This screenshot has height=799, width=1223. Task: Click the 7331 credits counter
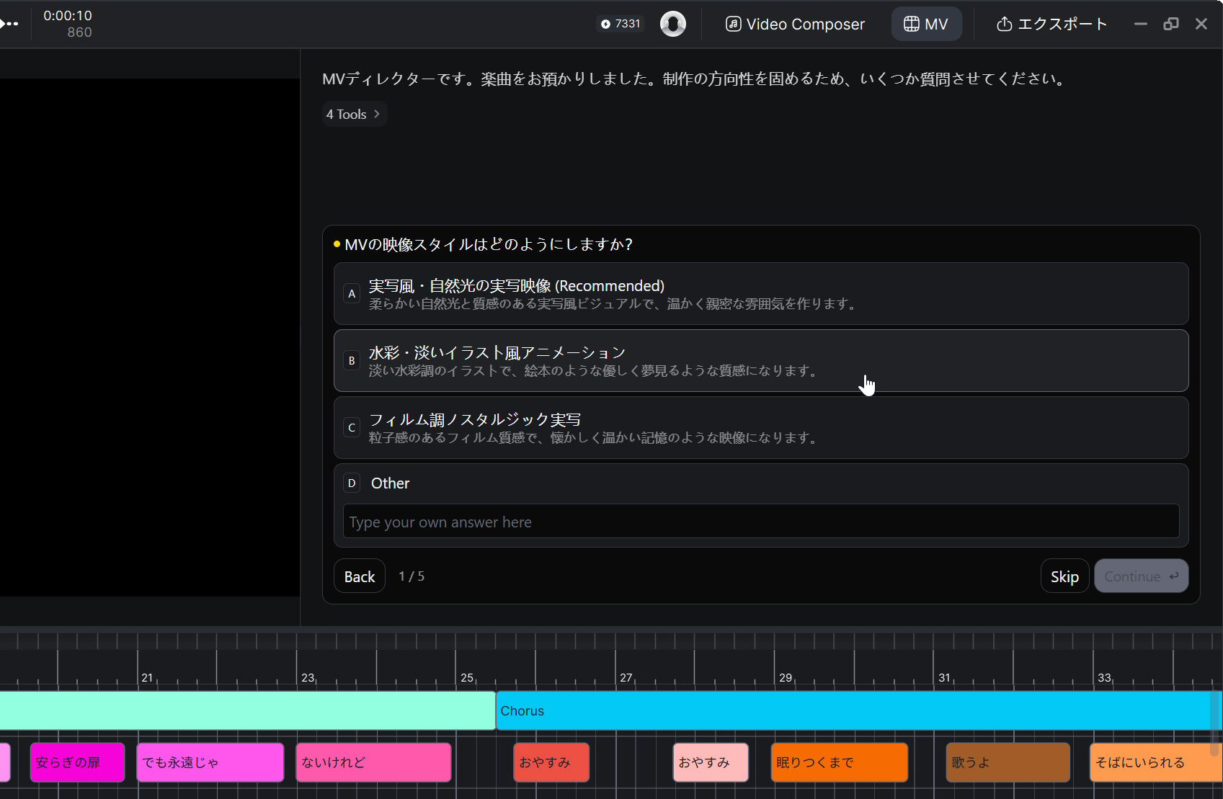[621, 24]
